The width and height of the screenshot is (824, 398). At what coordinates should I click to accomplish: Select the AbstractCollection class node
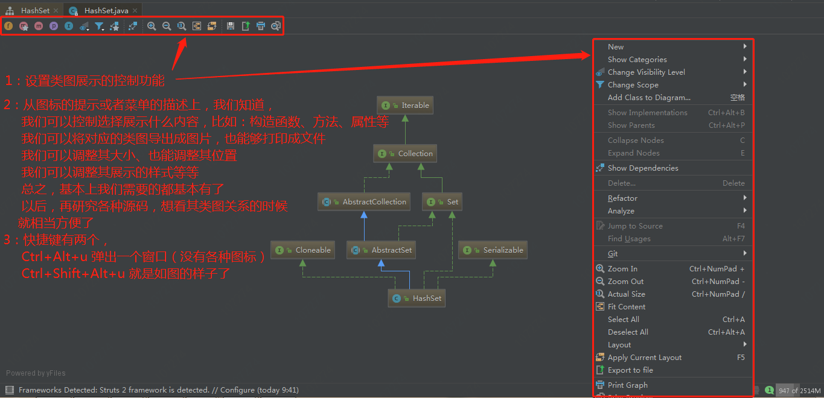pyautogui.click(x=364, y=202)
